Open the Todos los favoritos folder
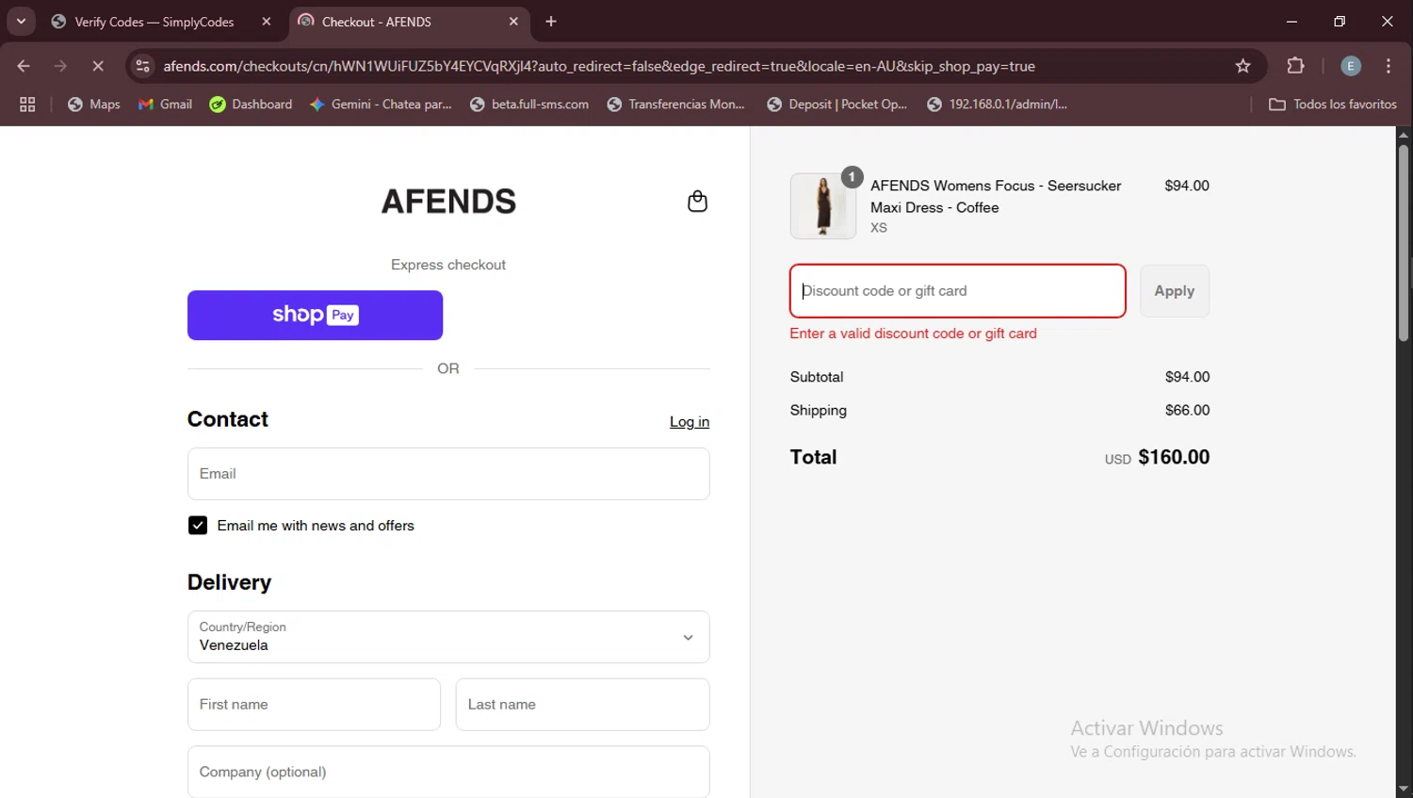1413x798 pixels. 1332,105
